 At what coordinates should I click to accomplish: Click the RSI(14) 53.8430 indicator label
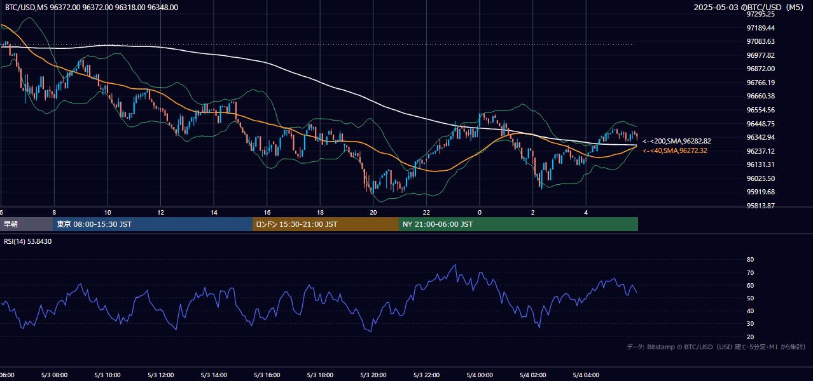coord(28,241)
